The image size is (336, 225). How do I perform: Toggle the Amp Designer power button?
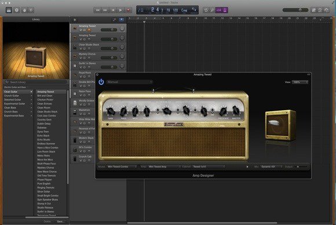coord(101,82)
